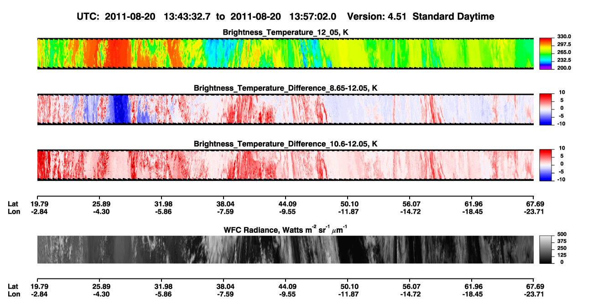The height and width of the screenshot is (304, 593).
Task: Click the WFC Radiance units title
Action: [x=284, y=229]
